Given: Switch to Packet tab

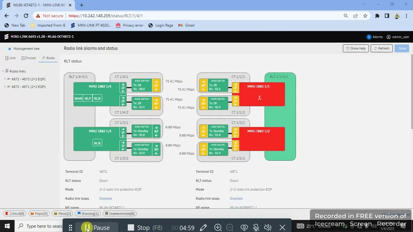Looking at the screenshot, I should pyautogui.click(x=28, y=58).
